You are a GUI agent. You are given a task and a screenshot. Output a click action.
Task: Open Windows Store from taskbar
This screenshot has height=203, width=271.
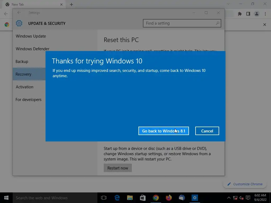click(143, 198)
